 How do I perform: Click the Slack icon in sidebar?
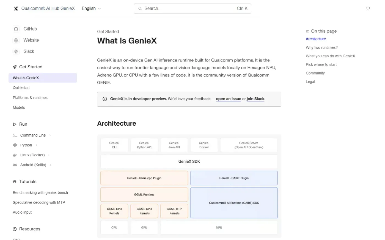pyautogui.click(x=16, y=52)
